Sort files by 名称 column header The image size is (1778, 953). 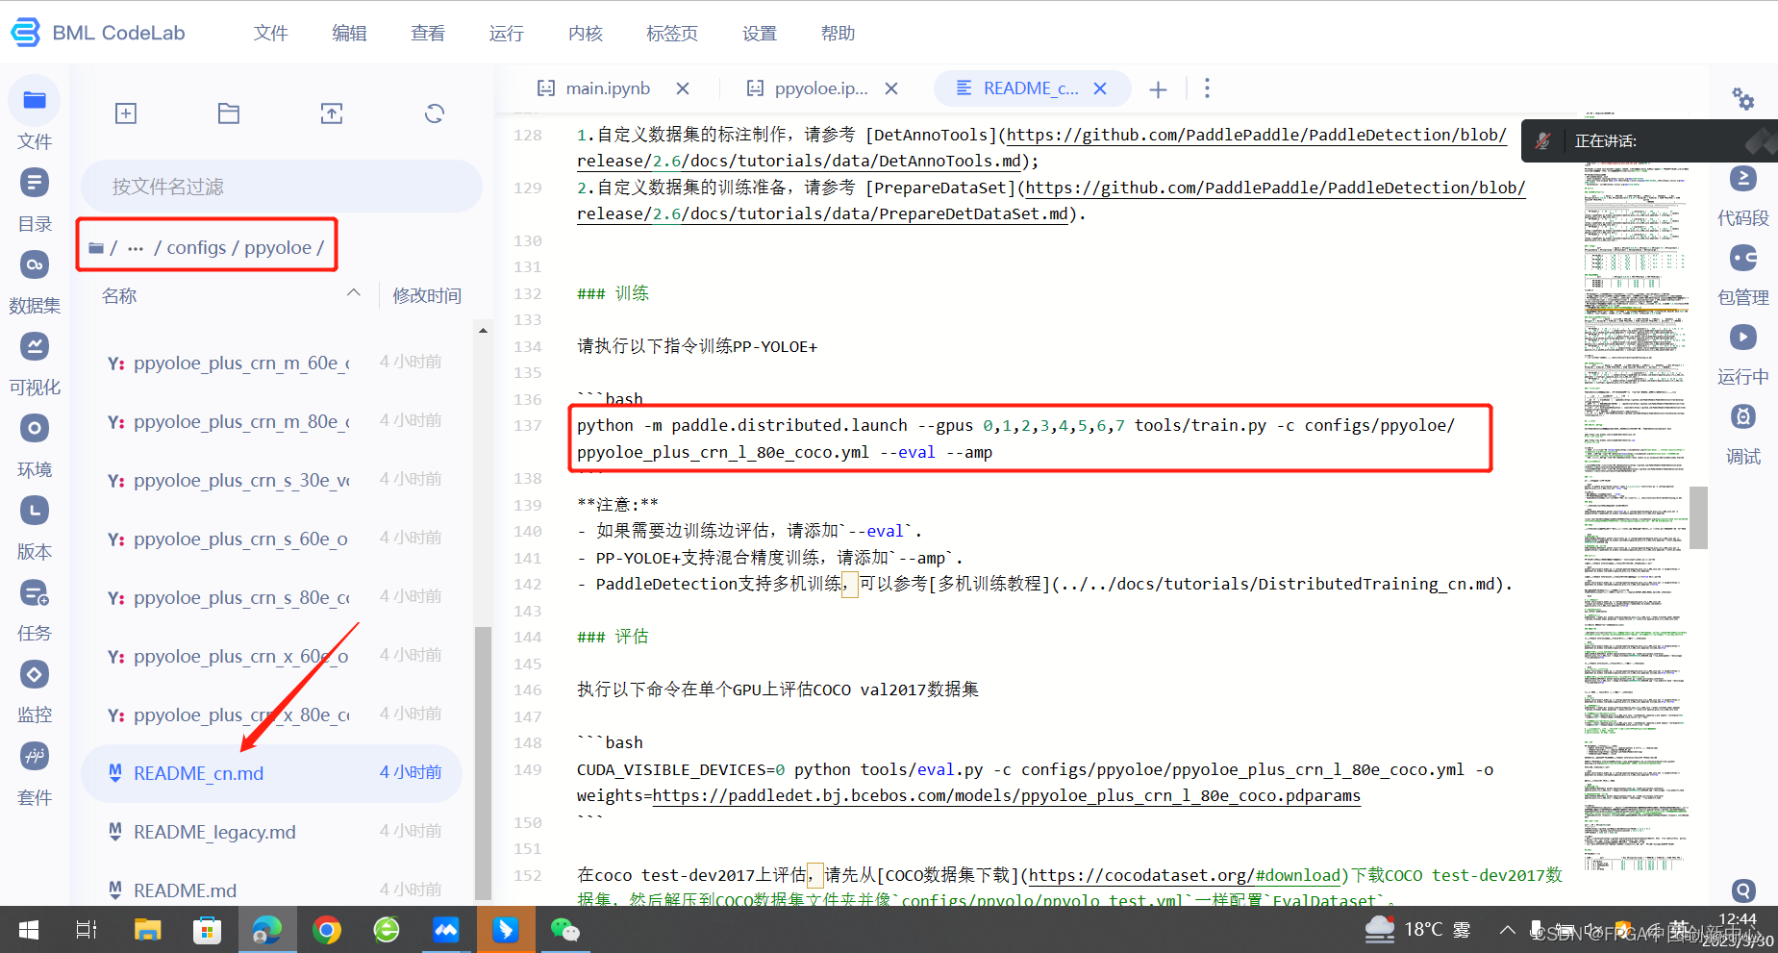[x=119, y=295]
